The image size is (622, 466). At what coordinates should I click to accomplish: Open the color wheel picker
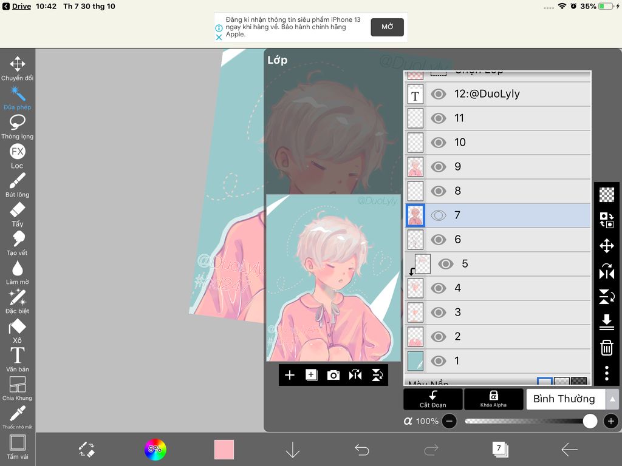pyautogui.click(x=155, y=450)
